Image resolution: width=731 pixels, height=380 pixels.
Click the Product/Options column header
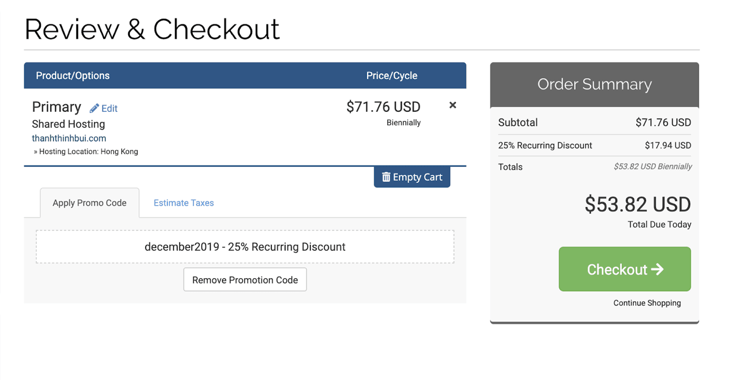tap(73, 76)
